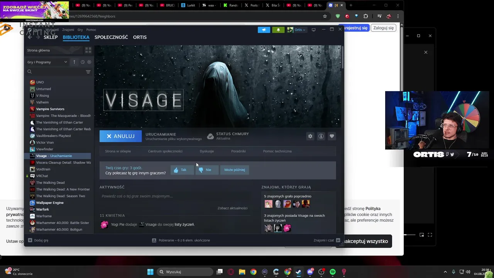
Task: Open Steam announcements megaphone icon
Action: [264, 30]
